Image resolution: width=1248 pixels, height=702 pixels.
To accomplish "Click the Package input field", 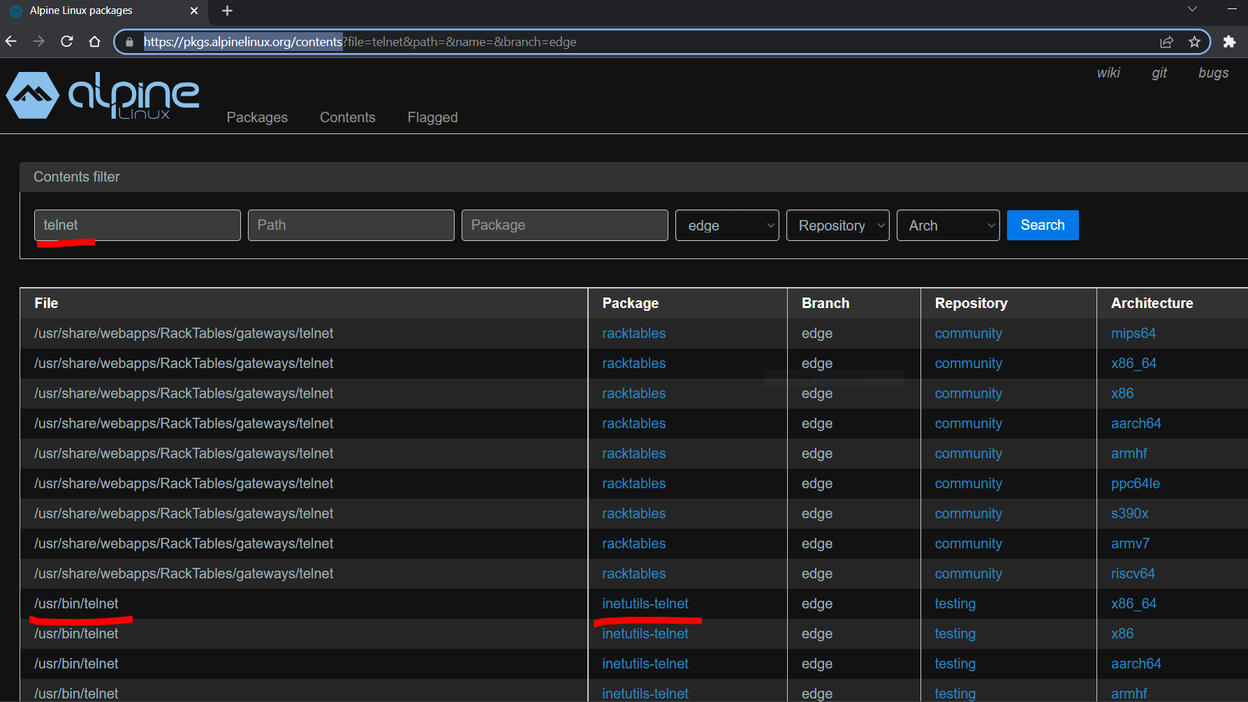I will [565, 225].
